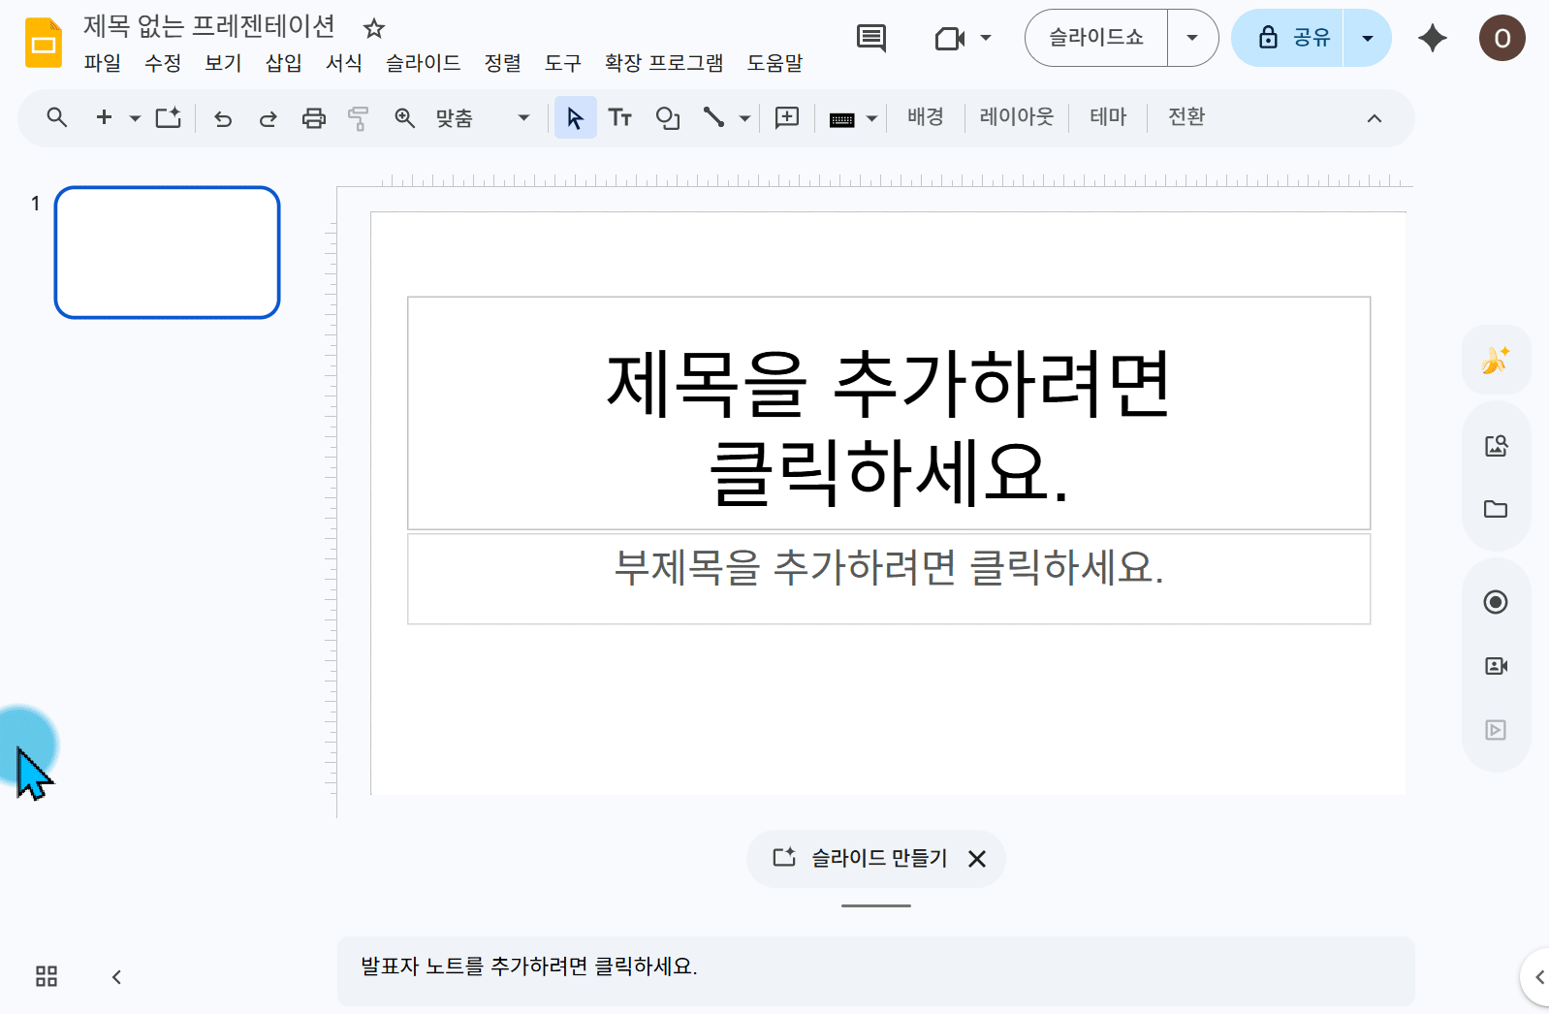1549x1014 pixels.
Task: Select the text box tool
Action: click(x=620, y=118)
